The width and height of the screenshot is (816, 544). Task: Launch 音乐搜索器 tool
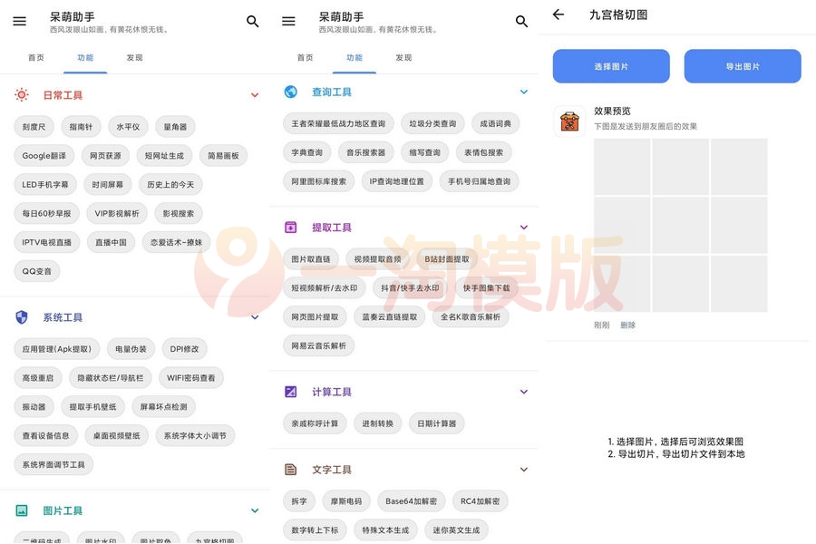click(366, 152)
